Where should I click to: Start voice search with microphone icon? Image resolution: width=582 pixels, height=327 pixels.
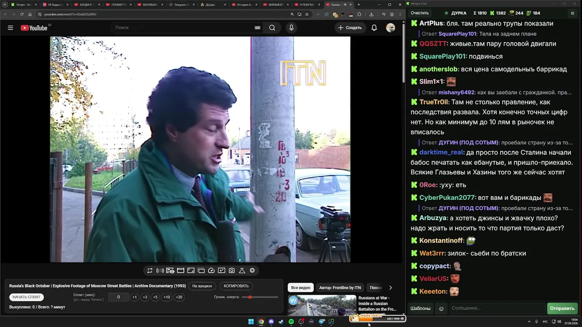click(x=291, y=28)
